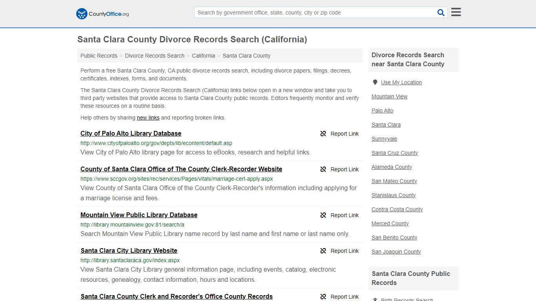Screen dimensions: 536x301
Task: Click the search magnifier icon
Action: 441,13
